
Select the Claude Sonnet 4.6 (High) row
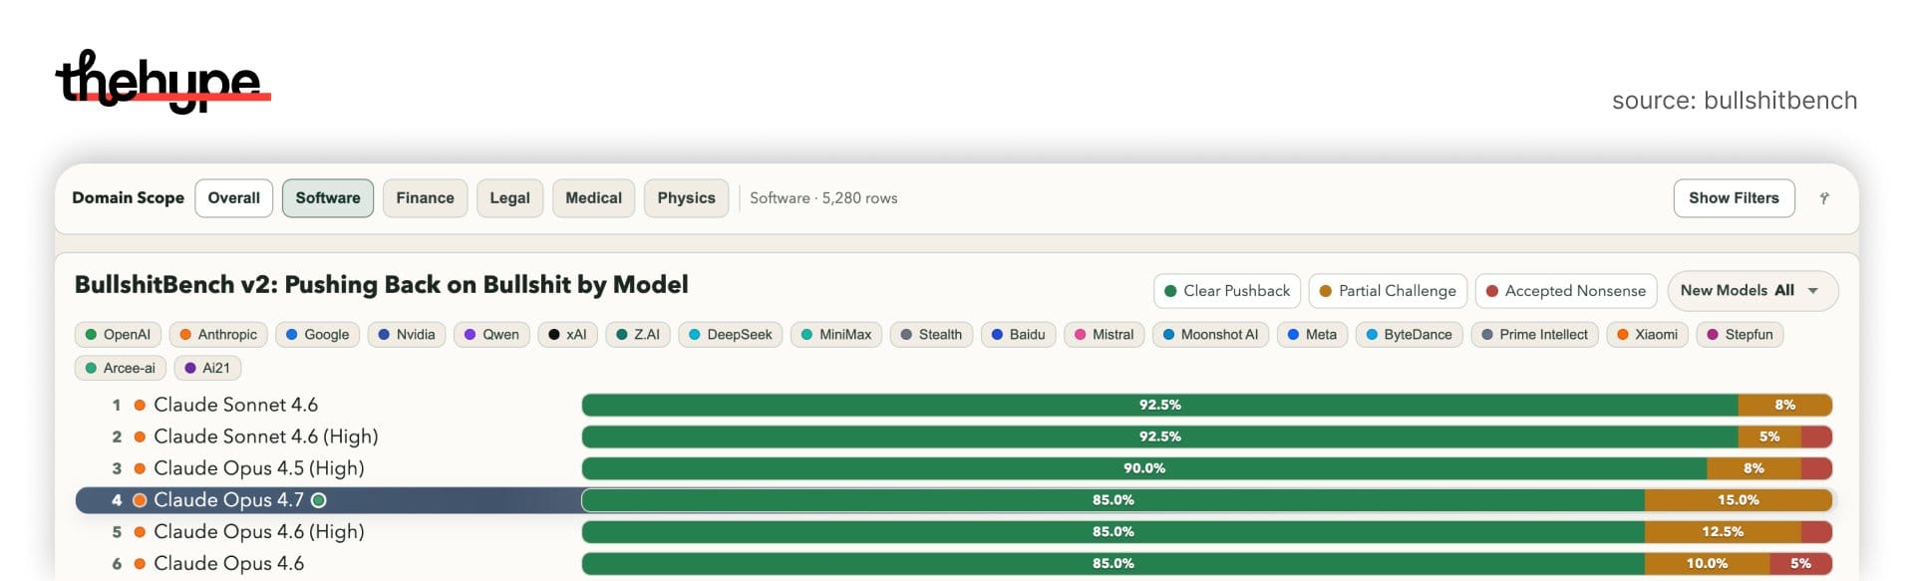point(955,436)
